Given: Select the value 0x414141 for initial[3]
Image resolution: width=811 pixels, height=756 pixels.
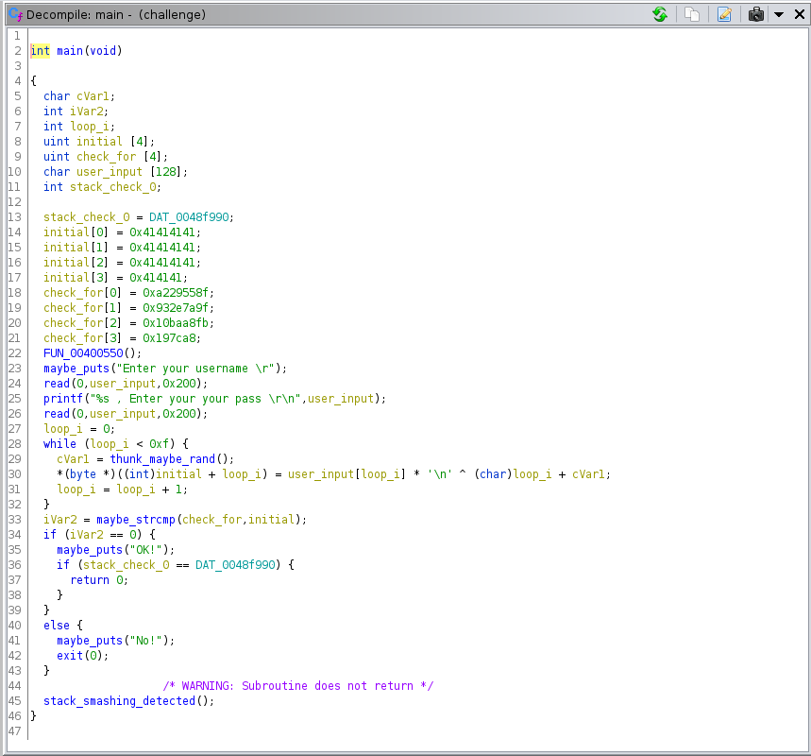Looking at the screenshot, I should pos(156,278).
